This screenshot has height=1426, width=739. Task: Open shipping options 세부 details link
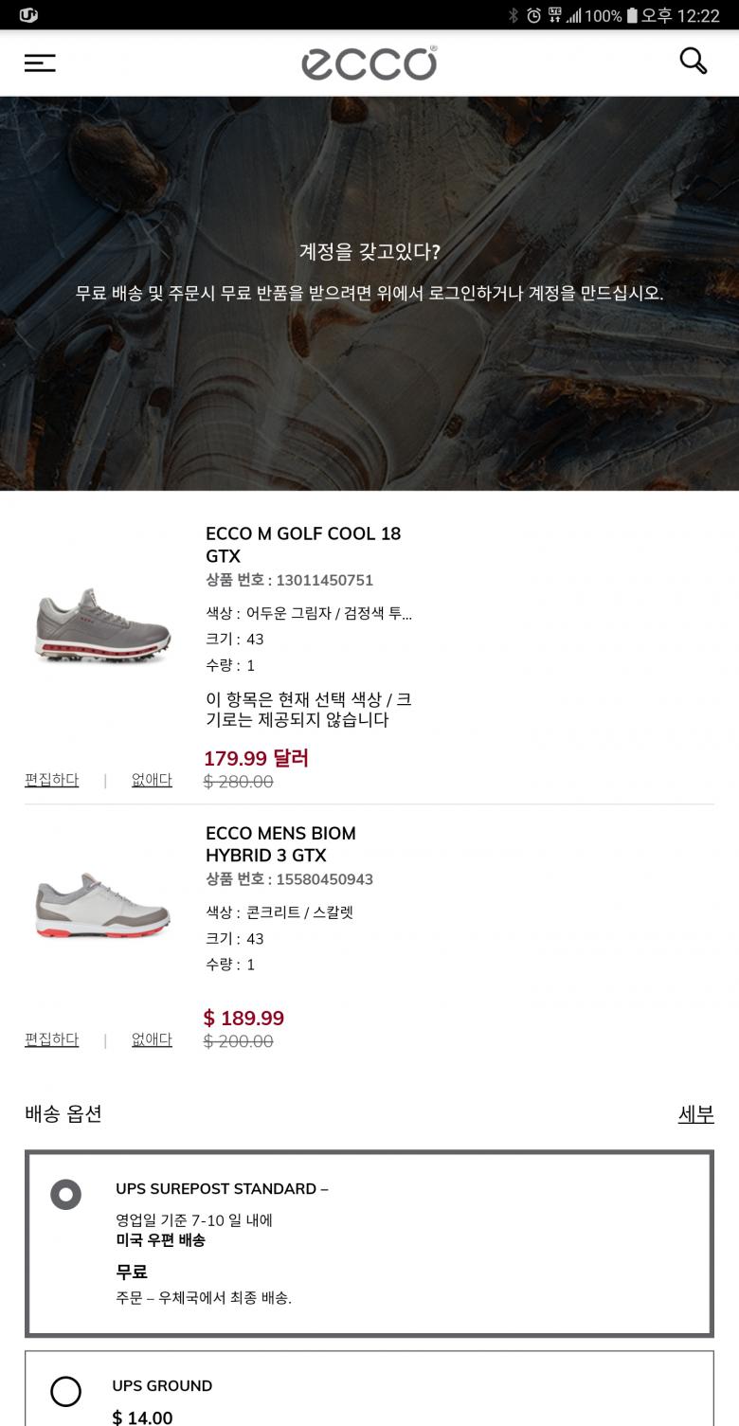click(x=695, y=1114)
